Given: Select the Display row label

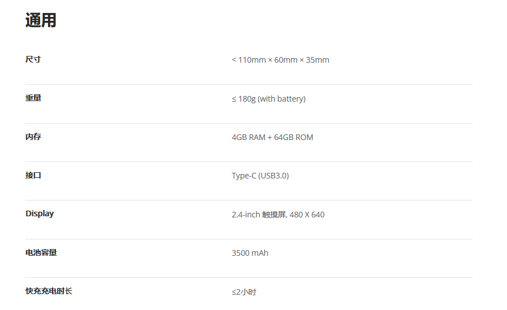Looking at the screenshot, I should pos(40,213).
